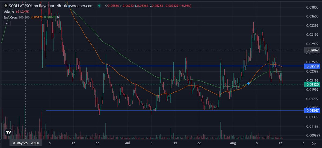Click the crosshair date label 31 May '25 20:00
Image resolution: width=322 pixels, height=148 pixels.
tap(25, 143)
